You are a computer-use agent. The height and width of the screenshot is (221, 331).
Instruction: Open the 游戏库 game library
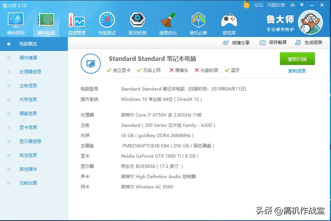(229, 23)
